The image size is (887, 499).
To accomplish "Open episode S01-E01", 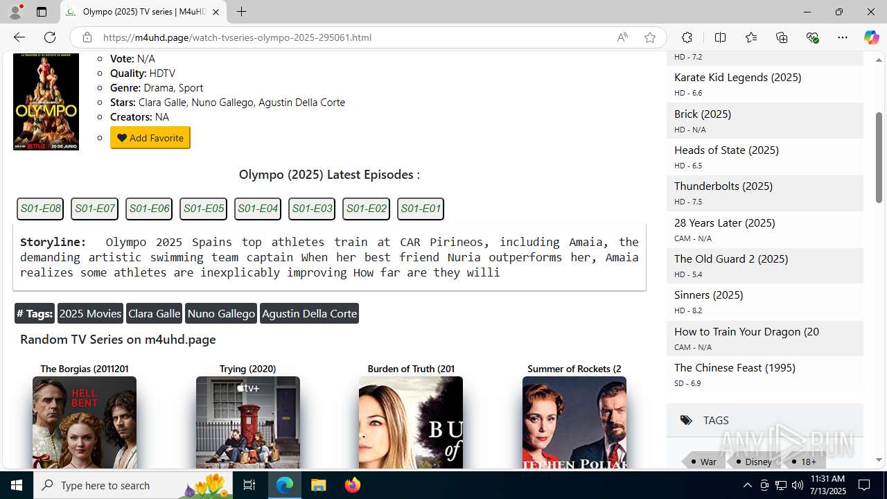I will coord(421,209).
